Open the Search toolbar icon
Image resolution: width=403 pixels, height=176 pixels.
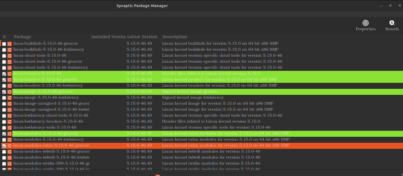tap(392, 25)
